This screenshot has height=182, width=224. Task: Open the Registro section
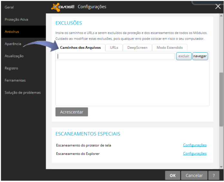(x=11, y=68)
